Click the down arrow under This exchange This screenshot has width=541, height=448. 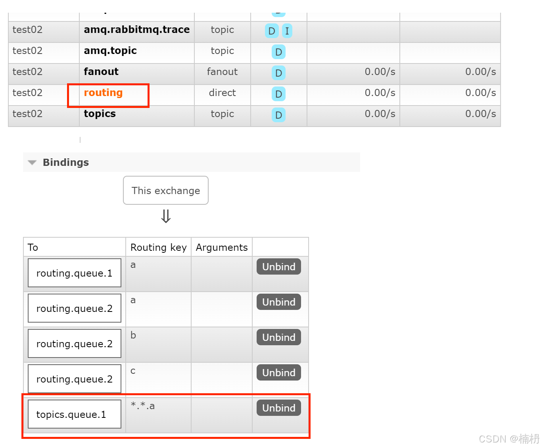point(166,216)
